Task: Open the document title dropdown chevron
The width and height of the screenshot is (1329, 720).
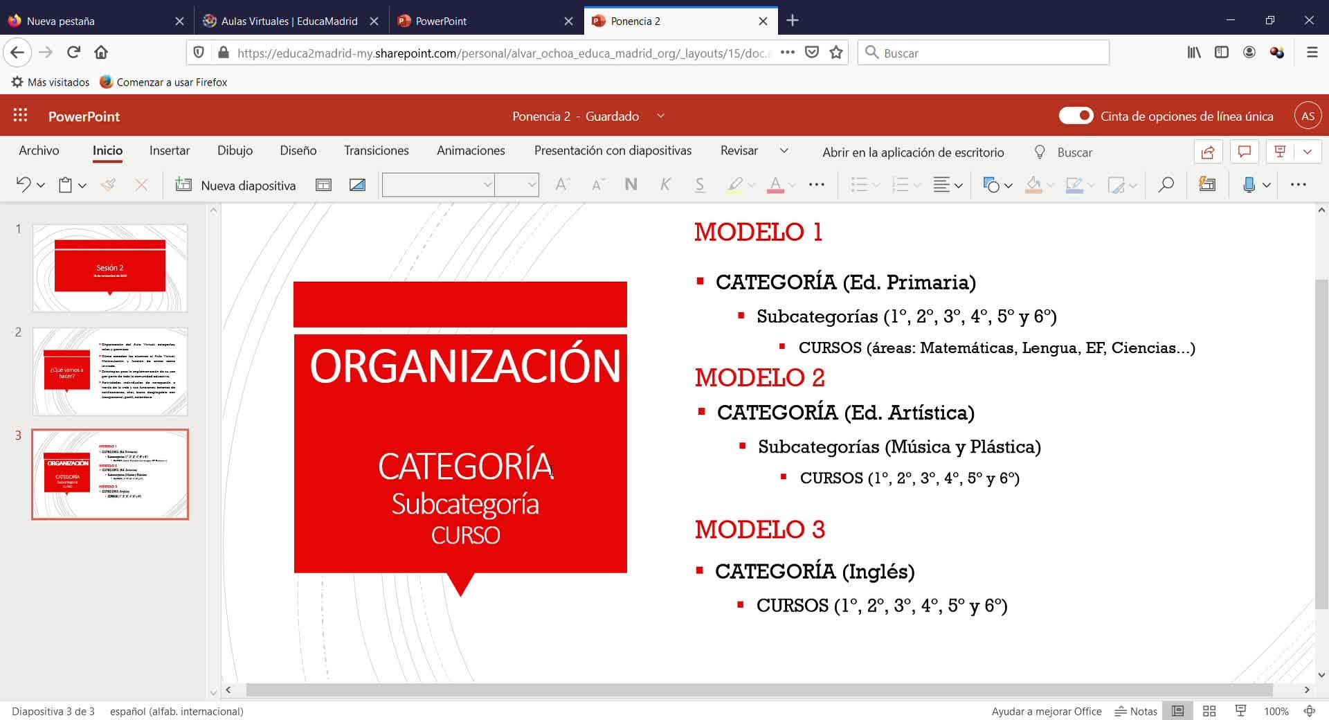Action: [660, 116]
